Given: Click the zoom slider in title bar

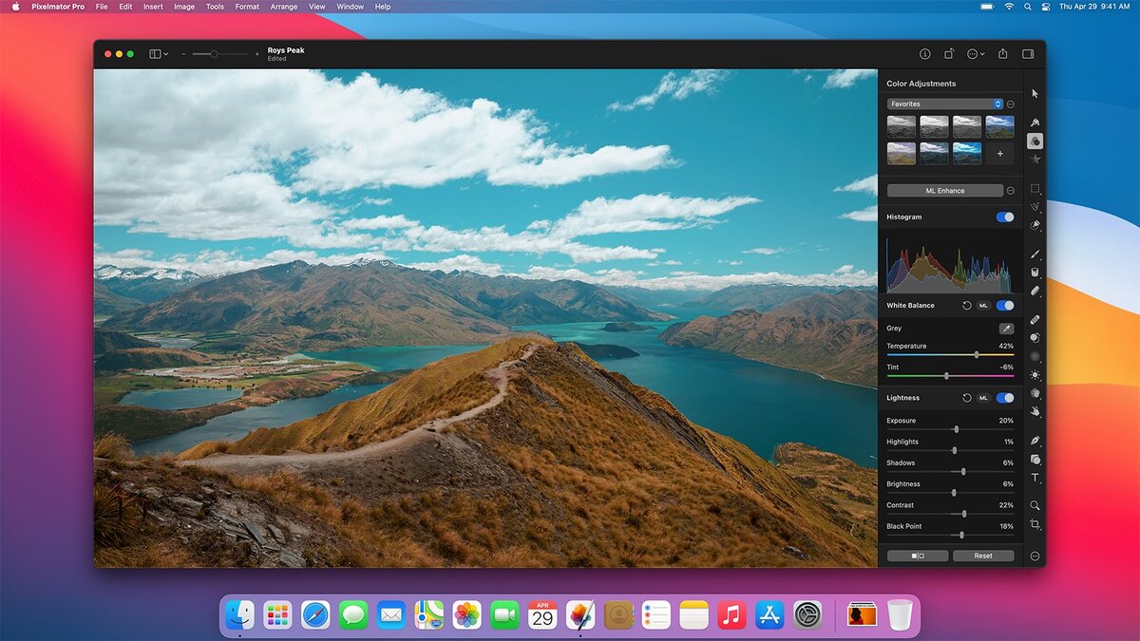Looking at the screenshot, I should click(x=218, y=54).
